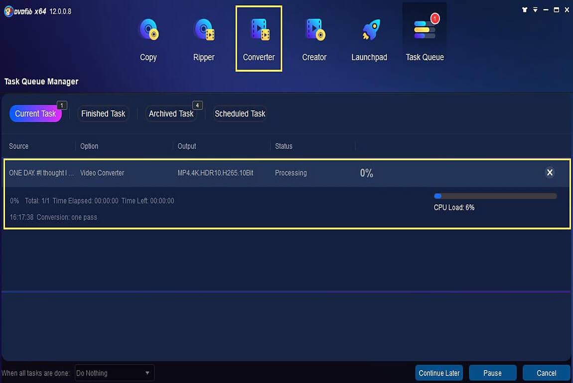Cancel the ONE DAY conversion task
The image size is (573, 383).
[x=550, y=172]
